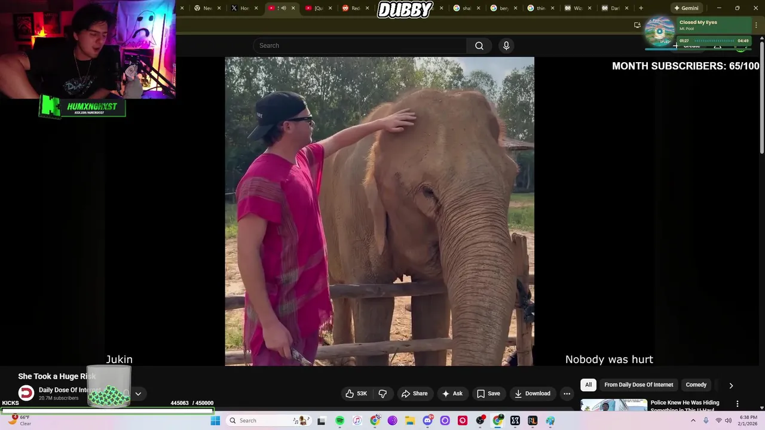The width and height of the screenshot is (765, 430).
Task: Show more filter chips with right arrow
Action: click(x=731, y=385)
